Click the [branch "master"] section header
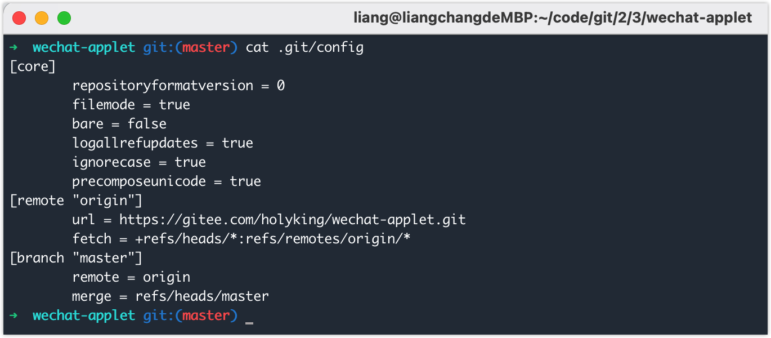Screen dimensions: 771x338 click(x=76, y=258)
